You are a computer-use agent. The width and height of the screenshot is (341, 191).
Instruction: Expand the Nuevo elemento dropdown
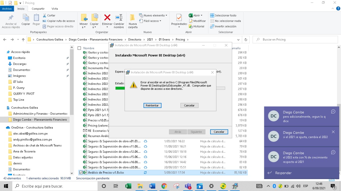[153, 15]
